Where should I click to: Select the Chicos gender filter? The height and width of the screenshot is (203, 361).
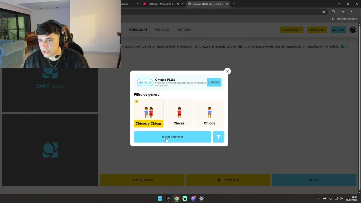[x=210, y=113]
